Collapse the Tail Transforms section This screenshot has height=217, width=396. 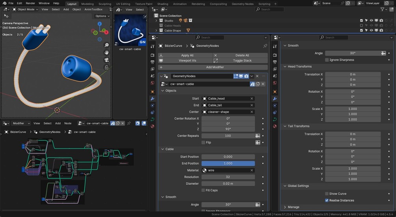pos(285,126)
